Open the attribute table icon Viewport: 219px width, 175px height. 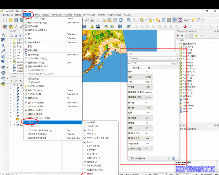(163, 20)
